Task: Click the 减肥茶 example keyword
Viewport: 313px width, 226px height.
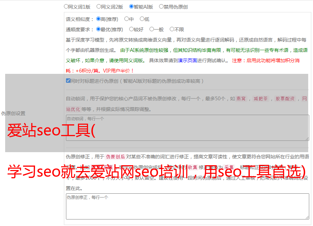Action: [261, 99]
